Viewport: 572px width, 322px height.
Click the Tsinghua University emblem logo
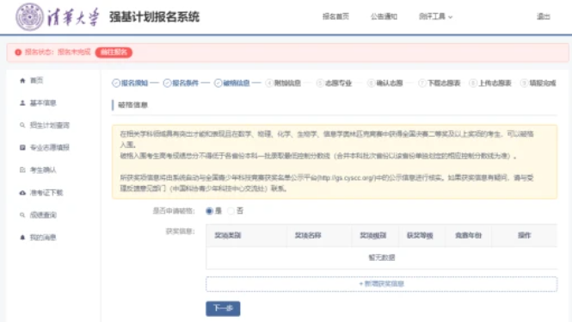(x=29, y=17)
